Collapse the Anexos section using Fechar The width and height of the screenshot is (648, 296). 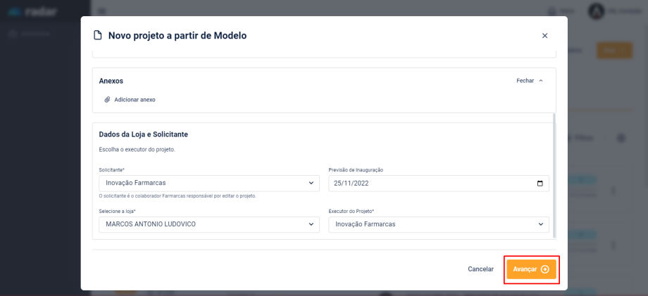coord(530,81)
